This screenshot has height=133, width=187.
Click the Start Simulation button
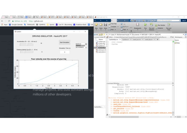pyautogui.click(x=65, y=43)
